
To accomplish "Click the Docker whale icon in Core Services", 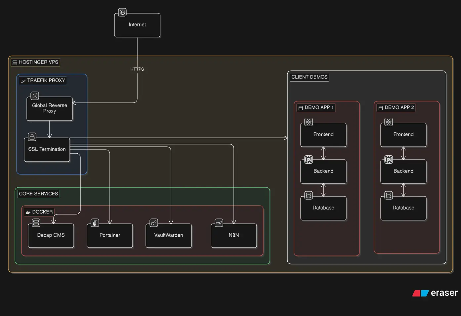I will pyautogui.click(x=27, y=212).
